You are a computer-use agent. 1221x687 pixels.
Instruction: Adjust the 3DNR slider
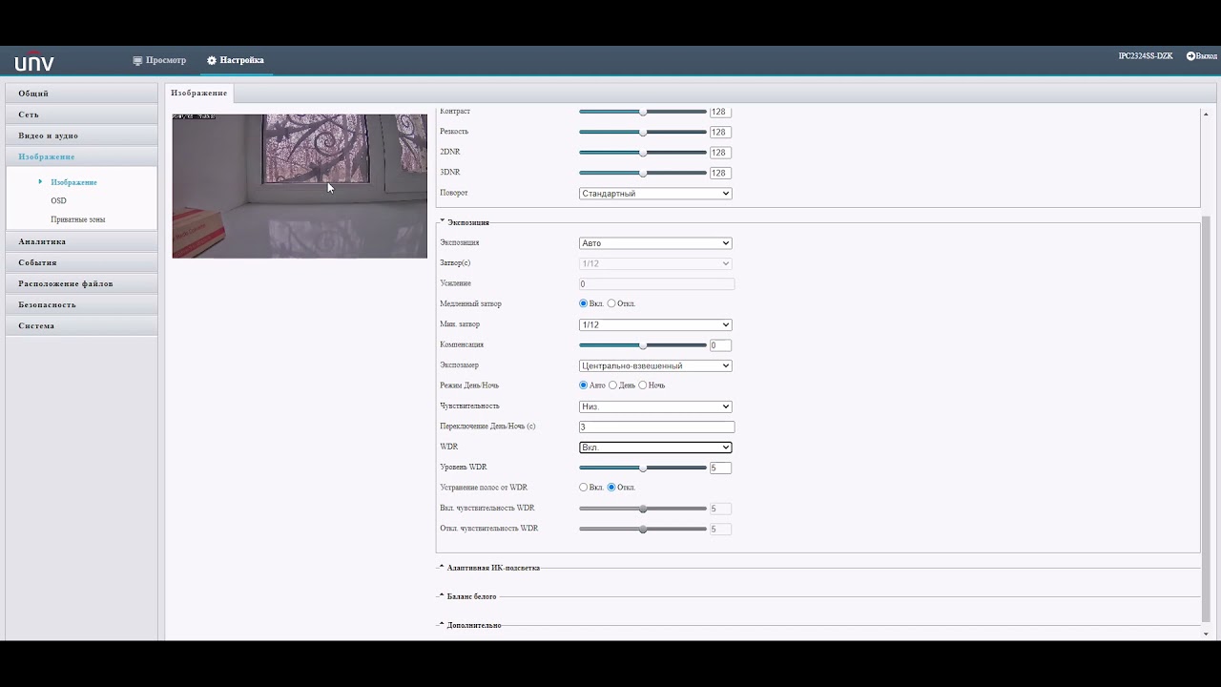tap(643, 173)
